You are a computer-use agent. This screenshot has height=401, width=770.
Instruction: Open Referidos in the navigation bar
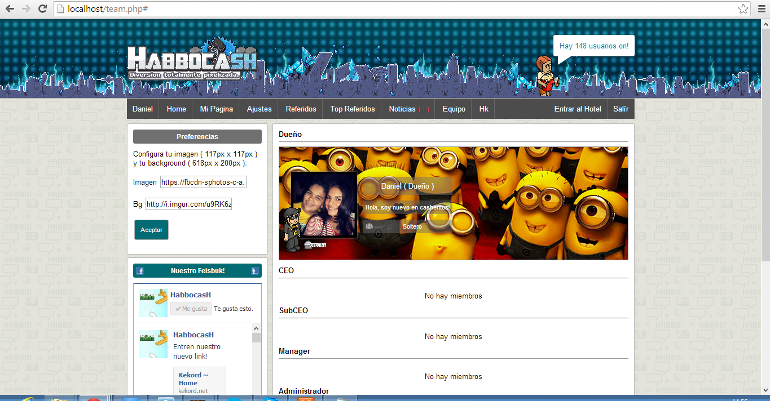coord(301,109)
